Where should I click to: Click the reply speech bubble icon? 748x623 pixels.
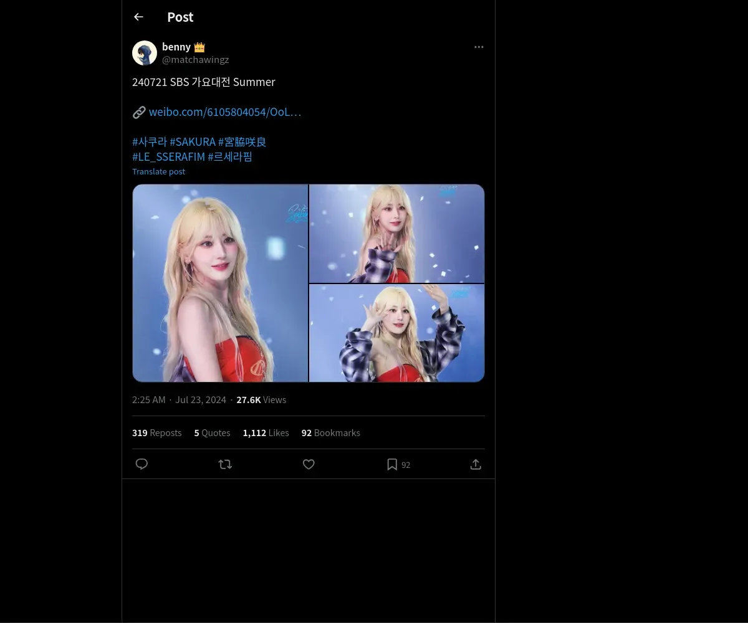point(141,464)
